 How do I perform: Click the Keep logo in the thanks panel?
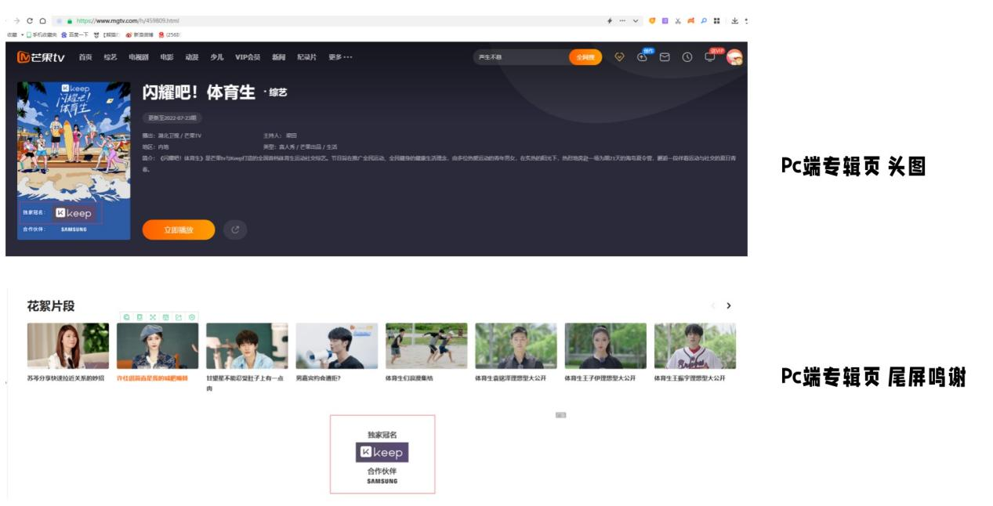point(382,453)
